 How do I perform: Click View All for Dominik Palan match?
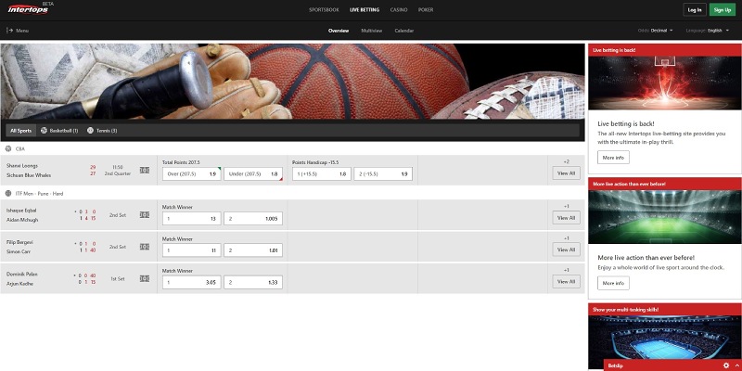pos(566,282)
